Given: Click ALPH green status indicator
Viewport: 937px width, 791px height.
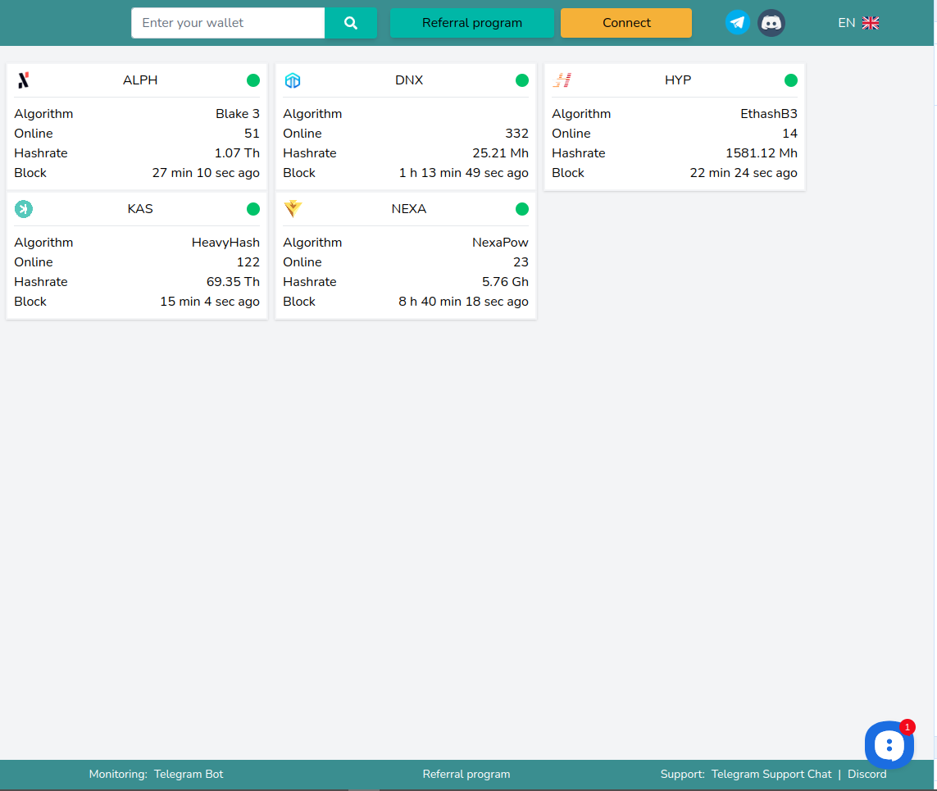Looking at the screenshot, I should tap(252, 80).
